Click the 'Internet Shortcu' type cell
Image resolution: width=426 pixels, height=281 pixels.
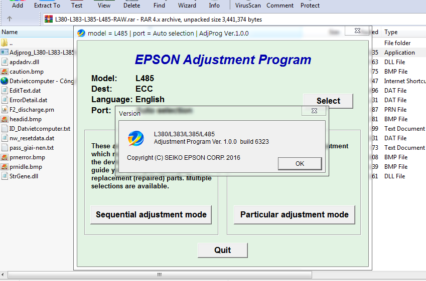405,81
